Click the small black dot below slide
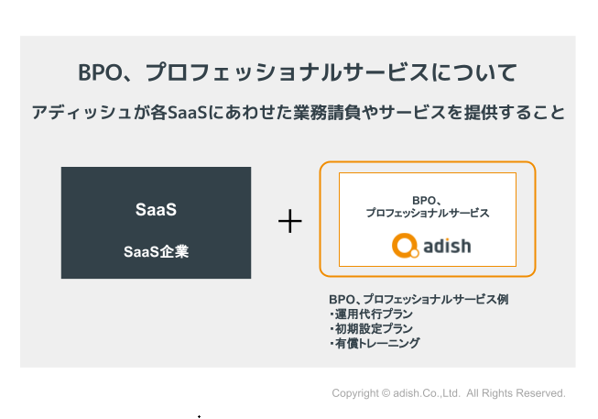The width and height of the screenshot is (598, 419). [x=199, y=416]
